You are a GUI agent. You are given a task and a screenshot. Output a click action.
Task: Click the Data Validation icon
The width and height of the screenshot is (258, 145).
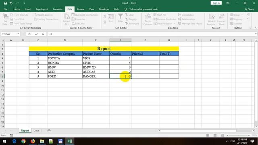155,23
